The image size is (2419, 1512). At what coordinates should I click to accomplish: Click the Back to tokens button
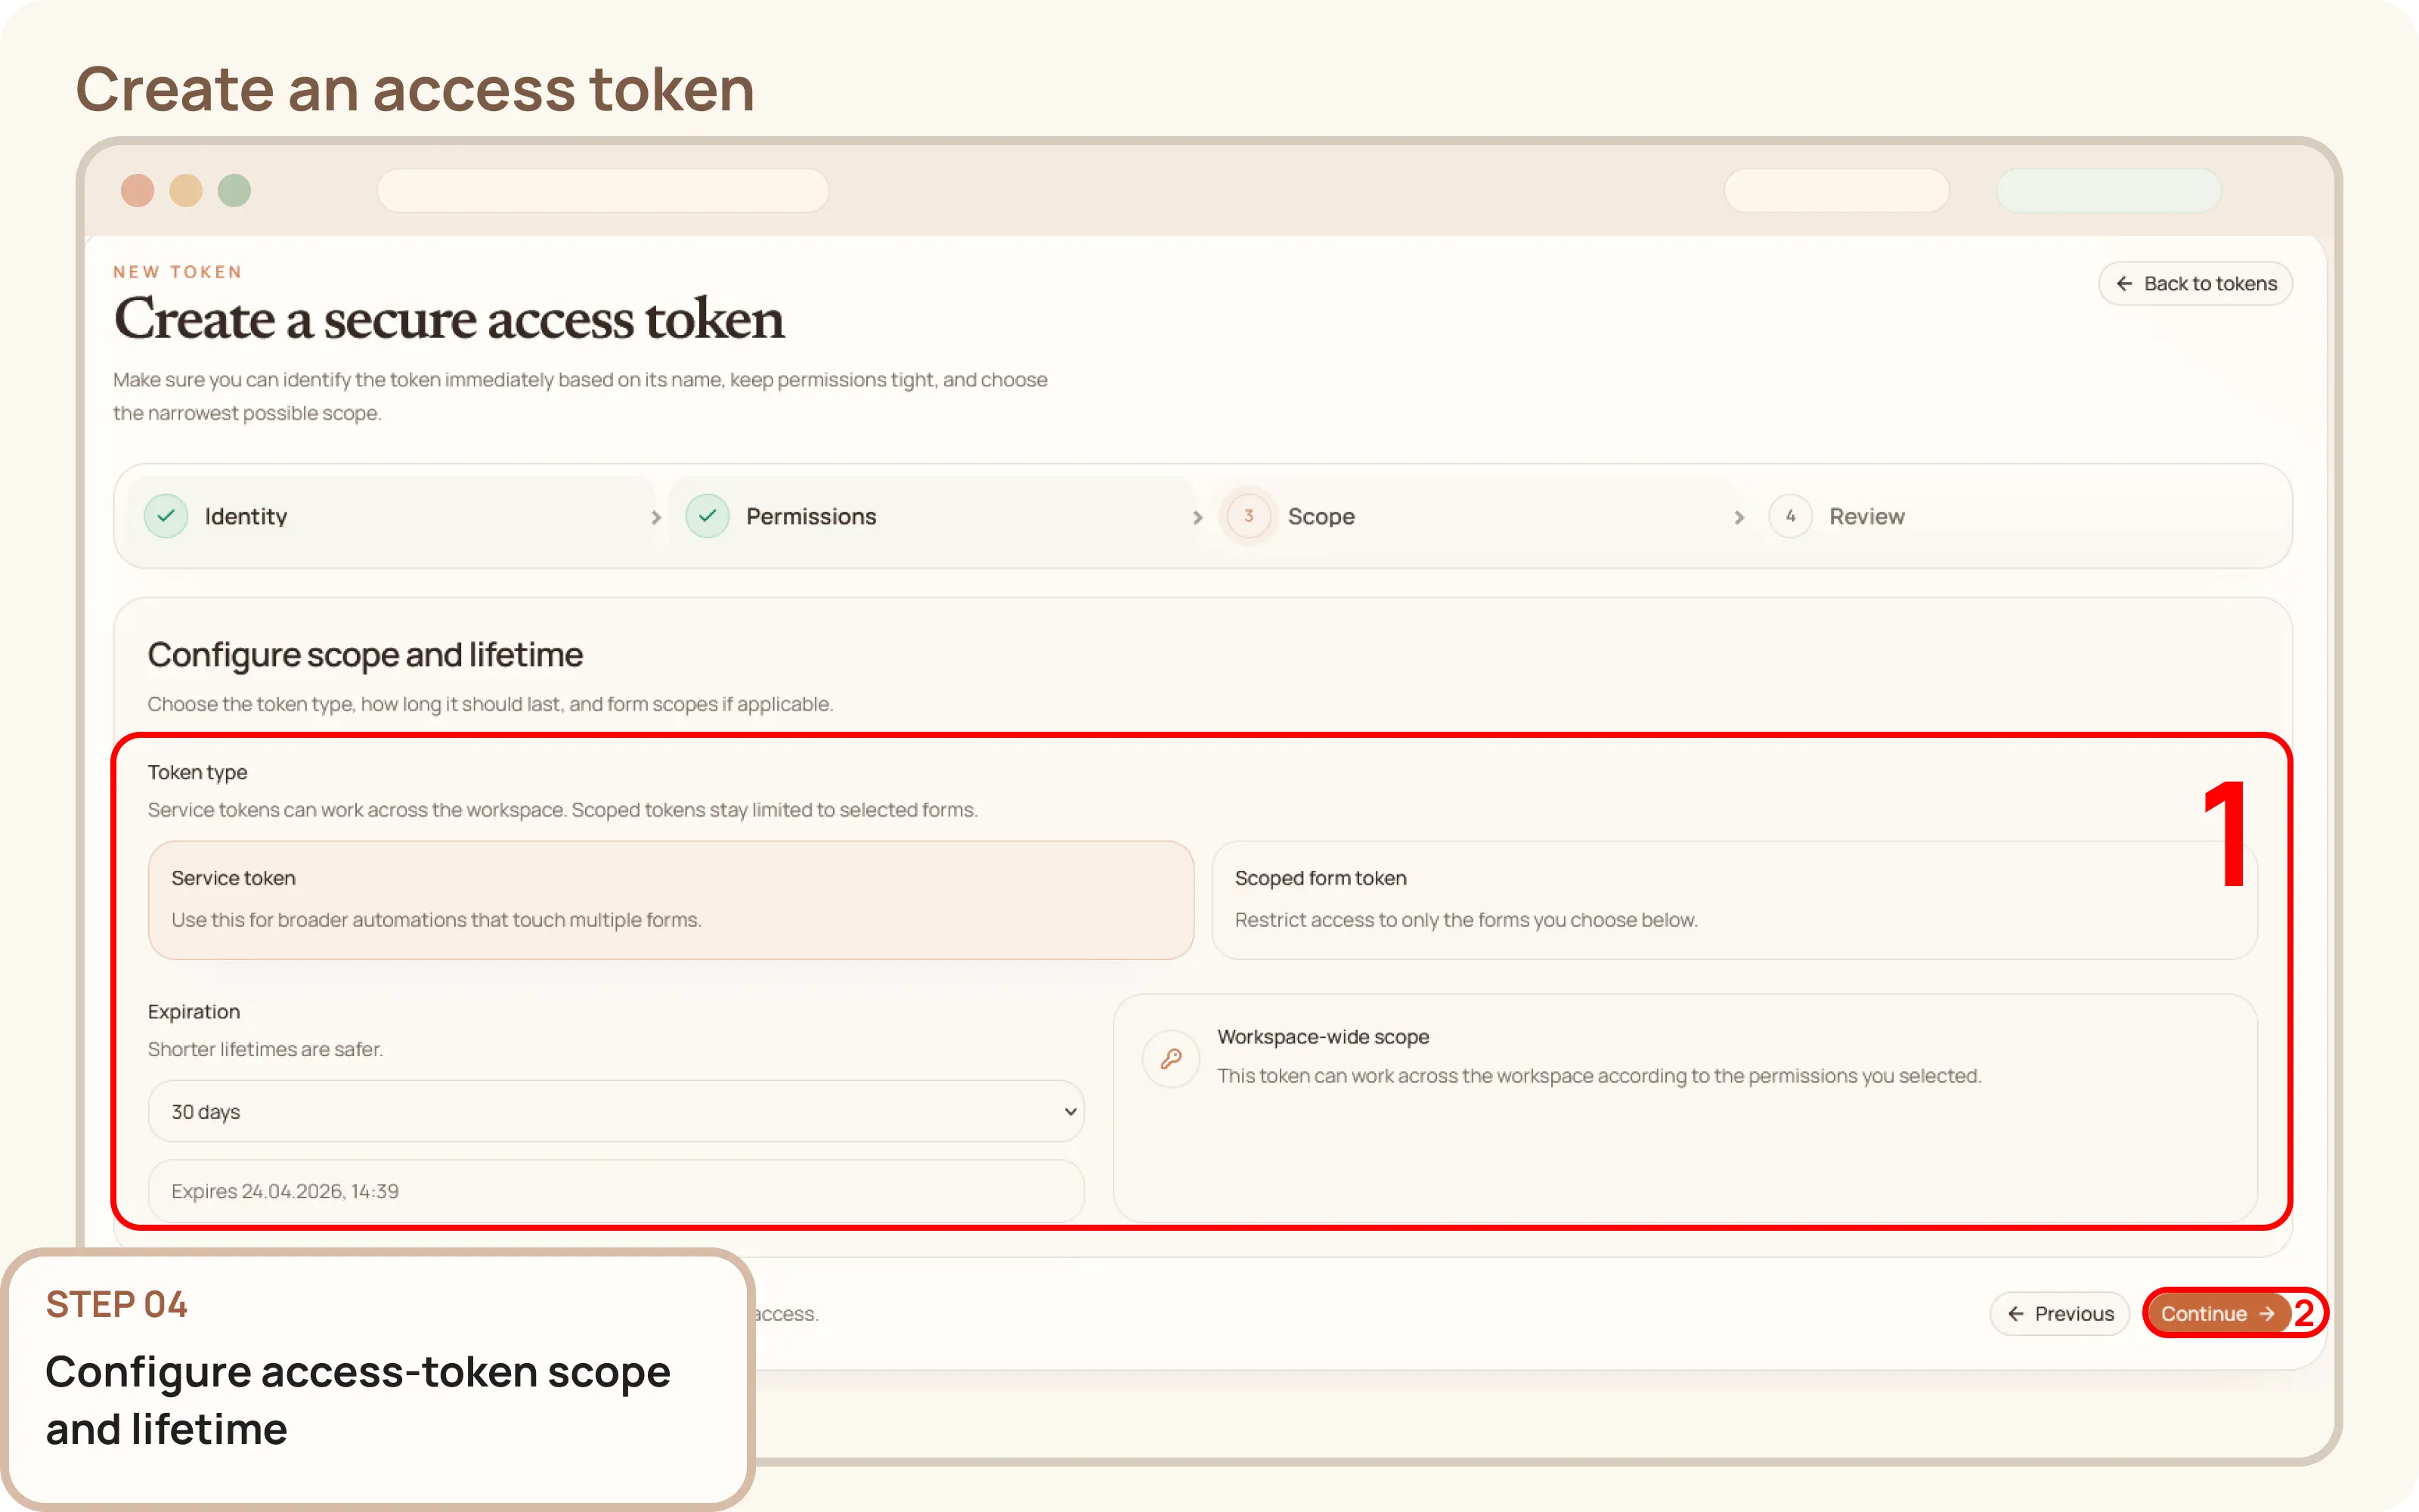click(x=2195, y=283)
